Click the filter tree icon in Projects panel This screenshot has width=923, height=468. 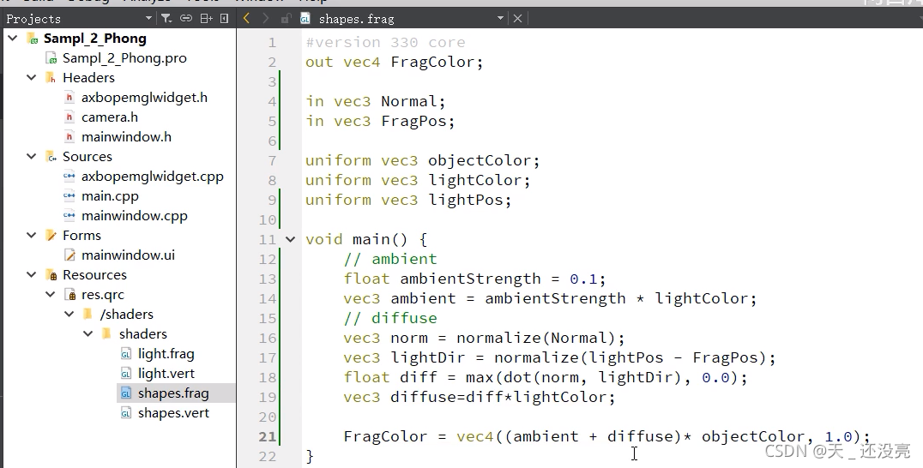coord(167,18)
